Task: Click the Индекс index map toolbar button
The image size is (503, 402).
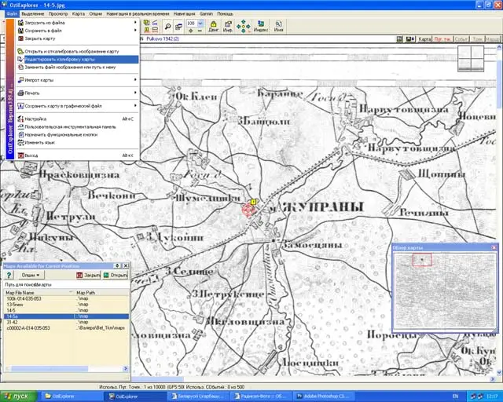Action: (261, 26)
